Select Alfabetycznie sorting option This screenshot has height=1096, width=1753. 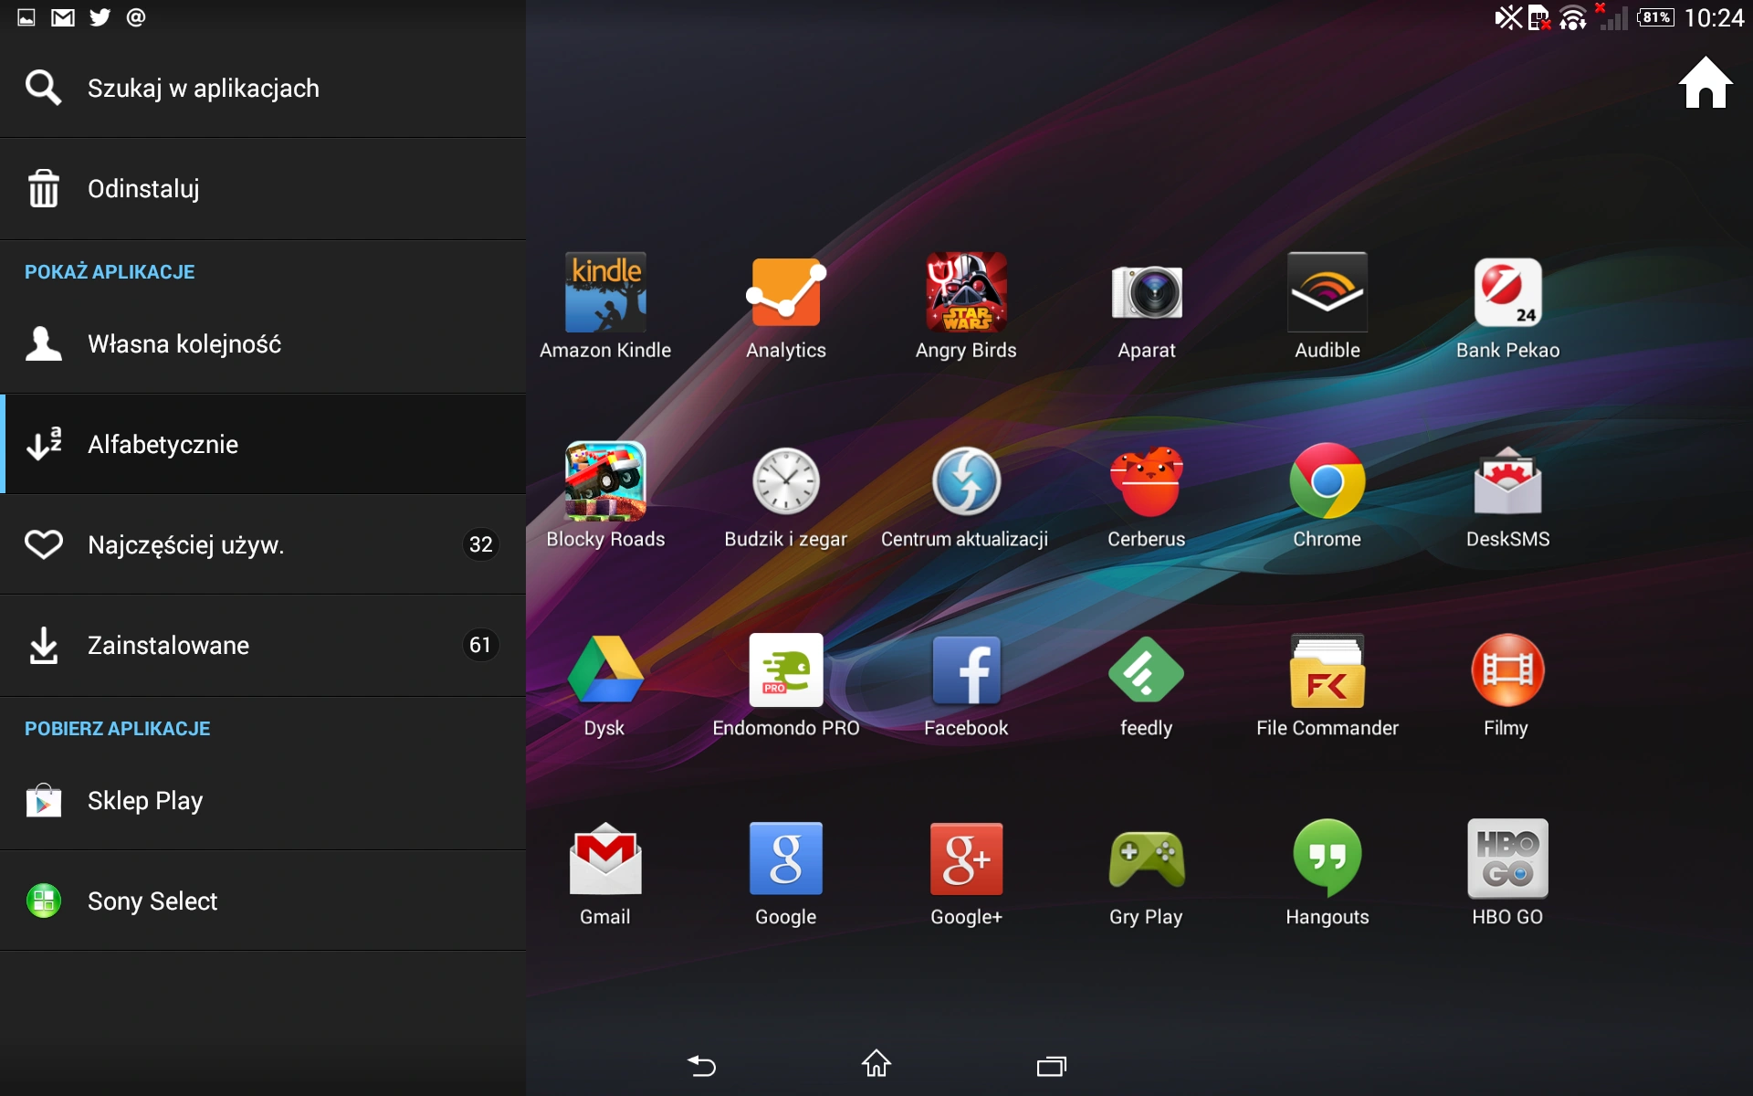pos(263,445)
